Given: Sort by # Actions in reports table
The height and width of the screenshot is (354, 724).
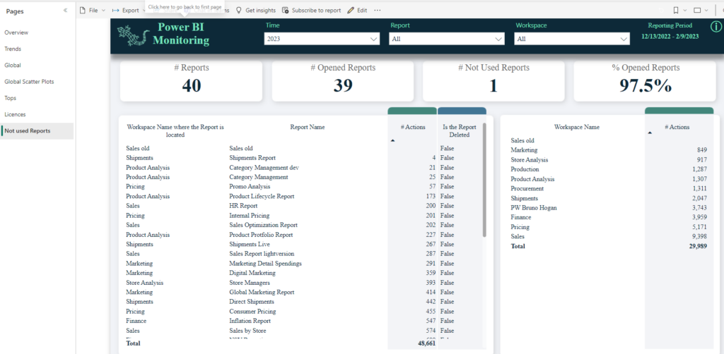Looking at the screenshot, I should (413, 128).
